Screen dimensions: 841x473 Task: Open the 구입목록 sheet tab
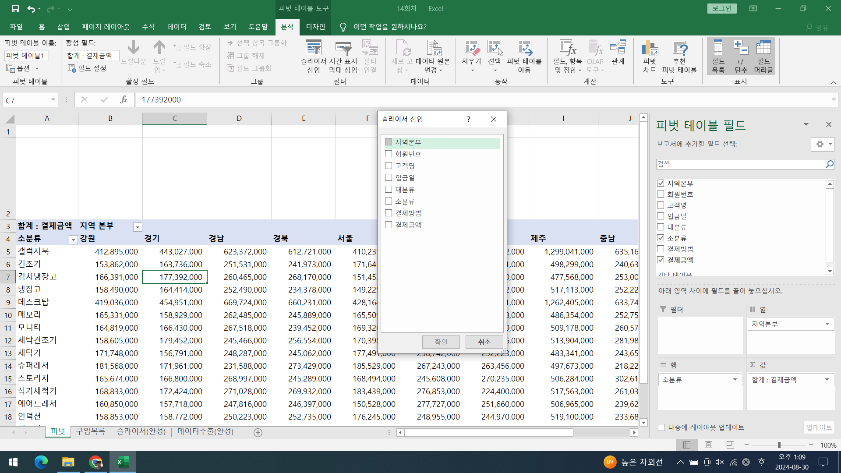pos(91,431)
